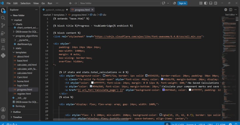This screenshot has width=240, height=125.
Task: Open base.html from the file tree
Action: tap(22, 61)
